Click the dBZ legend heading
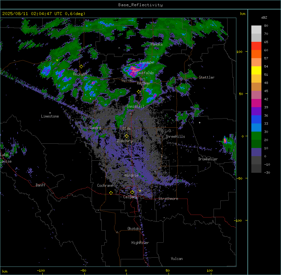 click(x=264, y=17)
